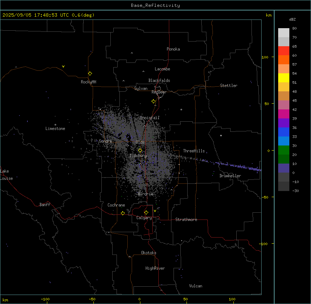The width and height of the screenshot is (311, 304).
Task: Click the RockyMH town label
Action: pyautogui.click(x=88, y=82)
